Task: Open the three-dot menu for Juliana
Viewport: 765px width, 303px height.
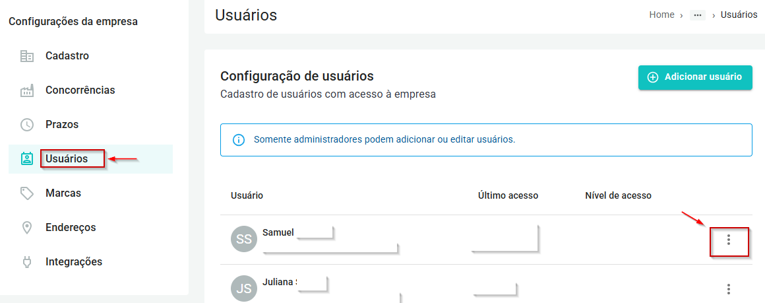Action: (x=729, y=289)
